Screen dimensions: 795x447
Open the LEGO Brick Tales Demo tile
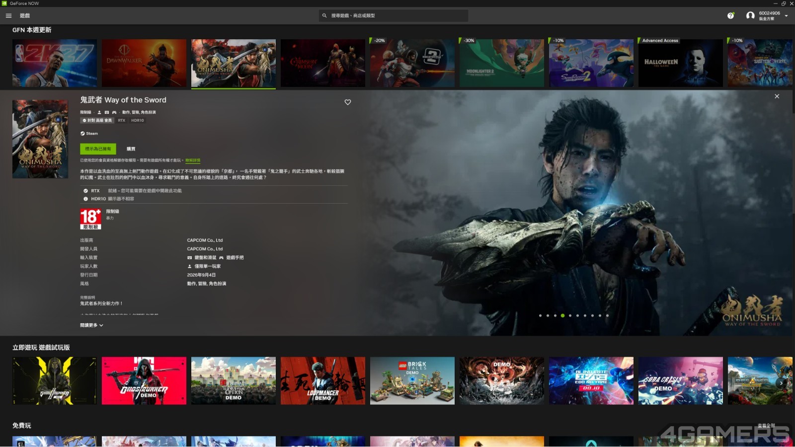tap(412, 380)
